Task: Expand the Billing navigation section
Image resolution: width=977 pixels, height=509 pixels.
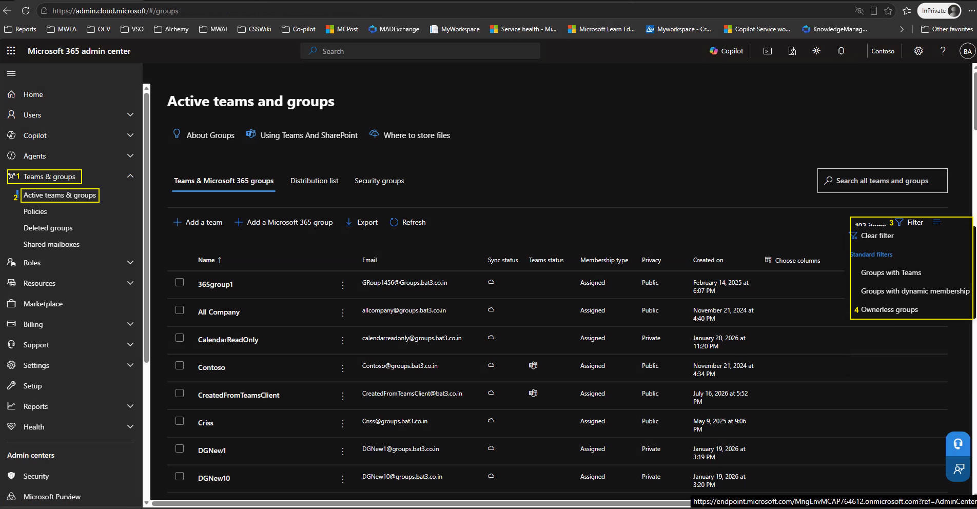Action: pyautogui.click(x=130, y=324)
